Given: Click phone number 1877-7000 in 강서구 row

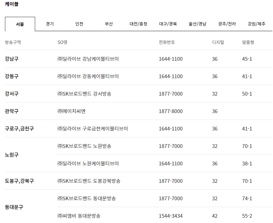Looking at the screenshot, I should [171, 94].
